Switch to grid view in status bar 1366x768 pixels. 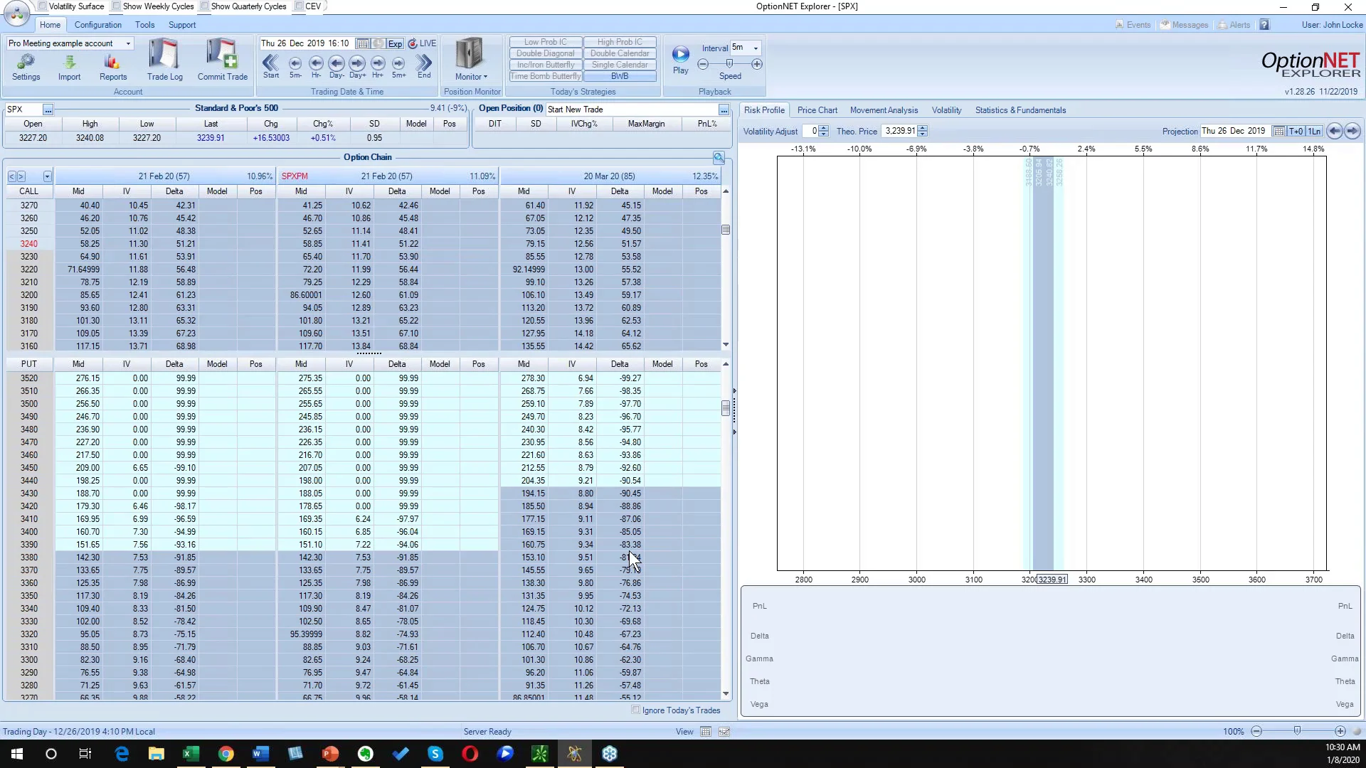click(x=706, y=732)
